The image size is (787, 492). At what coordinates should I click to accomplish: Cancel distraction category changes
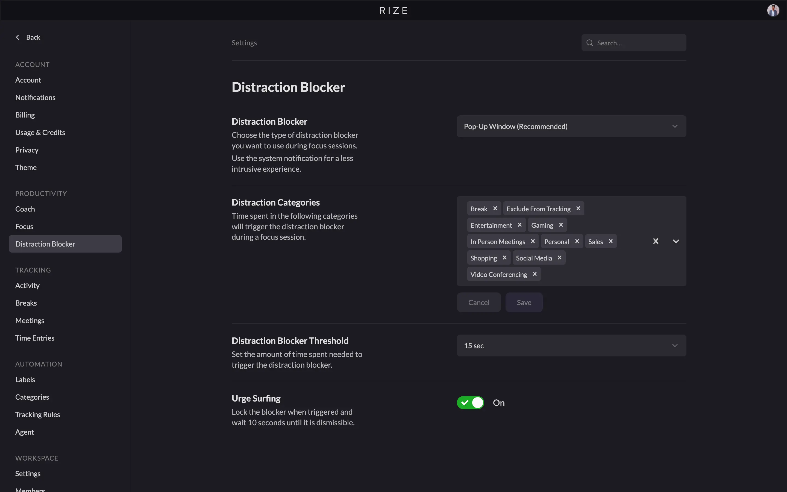479,302
